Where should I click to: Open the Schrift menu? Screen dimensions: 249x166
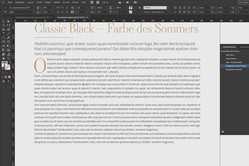click(x=39, y=2)
